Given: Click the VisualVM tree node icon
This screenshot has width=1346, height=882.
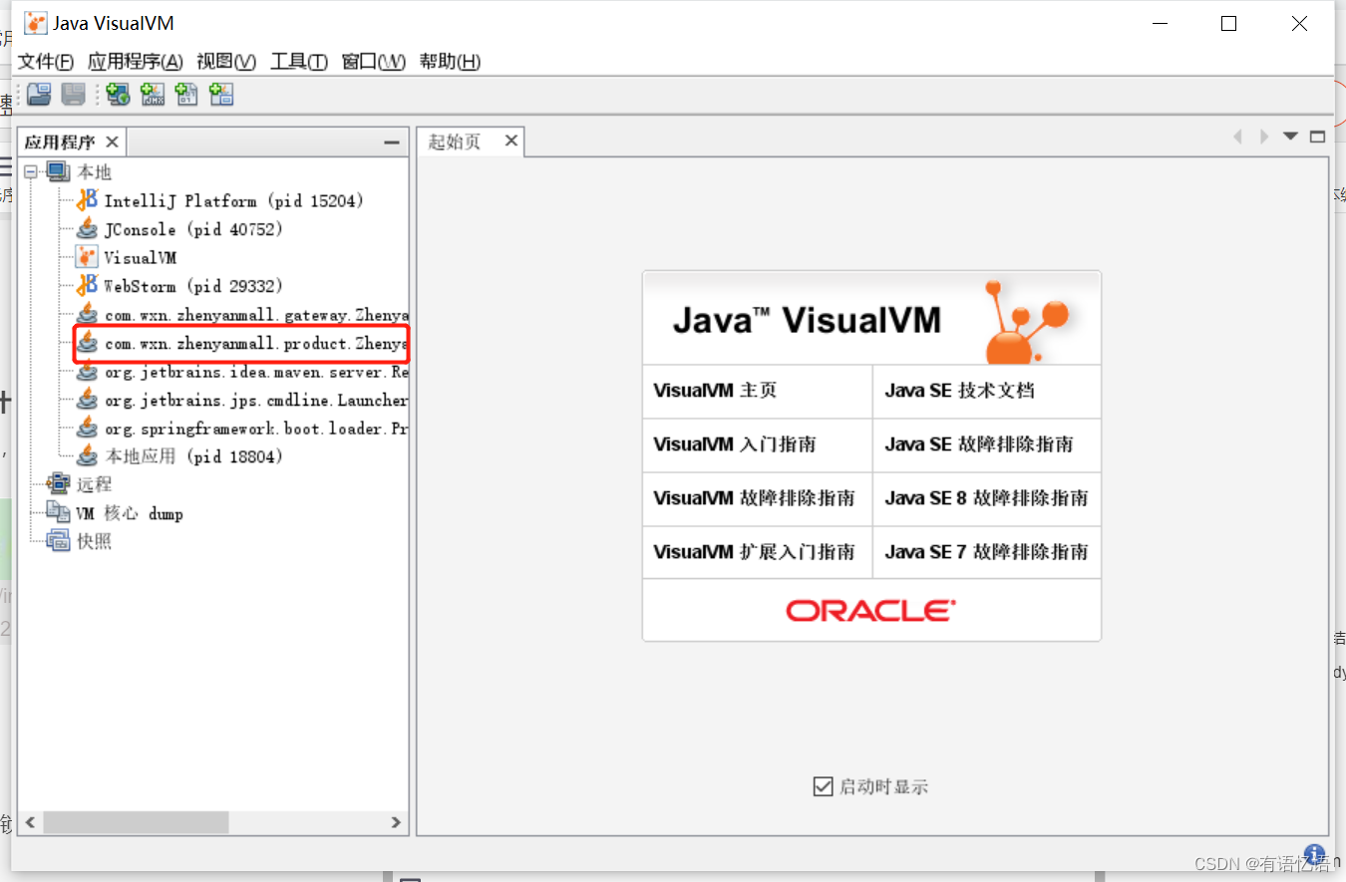Looking at the screenshot, I should pyautogui.click(x=88, y=257).
